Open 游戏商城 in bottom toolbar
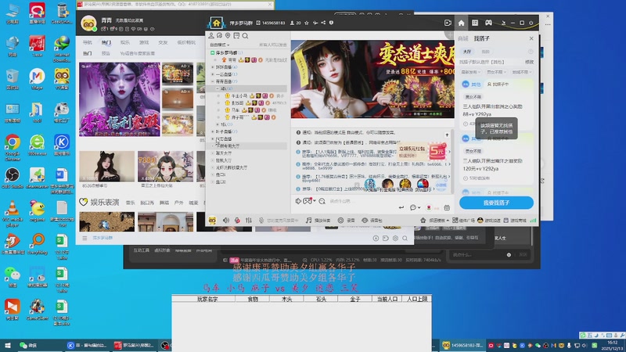The height and width of the screenshot is (352, 626). click(x=515, y=221)
